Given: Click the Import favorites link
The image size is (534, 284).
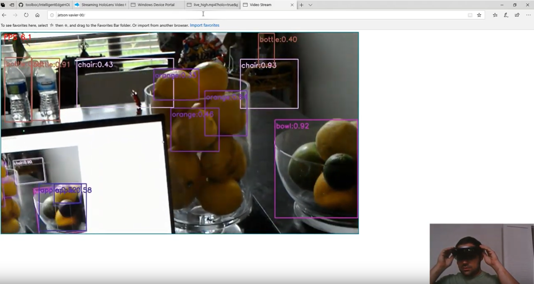Looking at the screenshot, I should [204, 25].
